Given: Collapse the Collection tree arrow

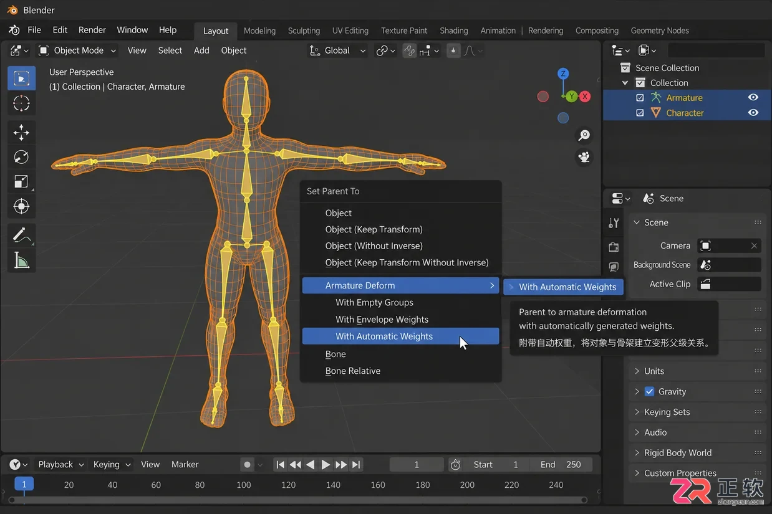Looking at the screenshot, I should [625, 83].
